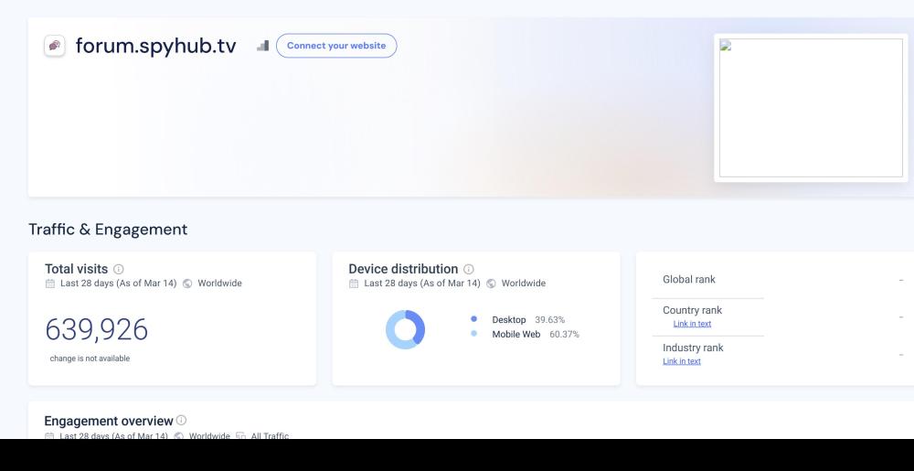The width and height of the screenshot is (914, 471).
Task: Open Link in text under Industry rank
Action: pos(682,361)
